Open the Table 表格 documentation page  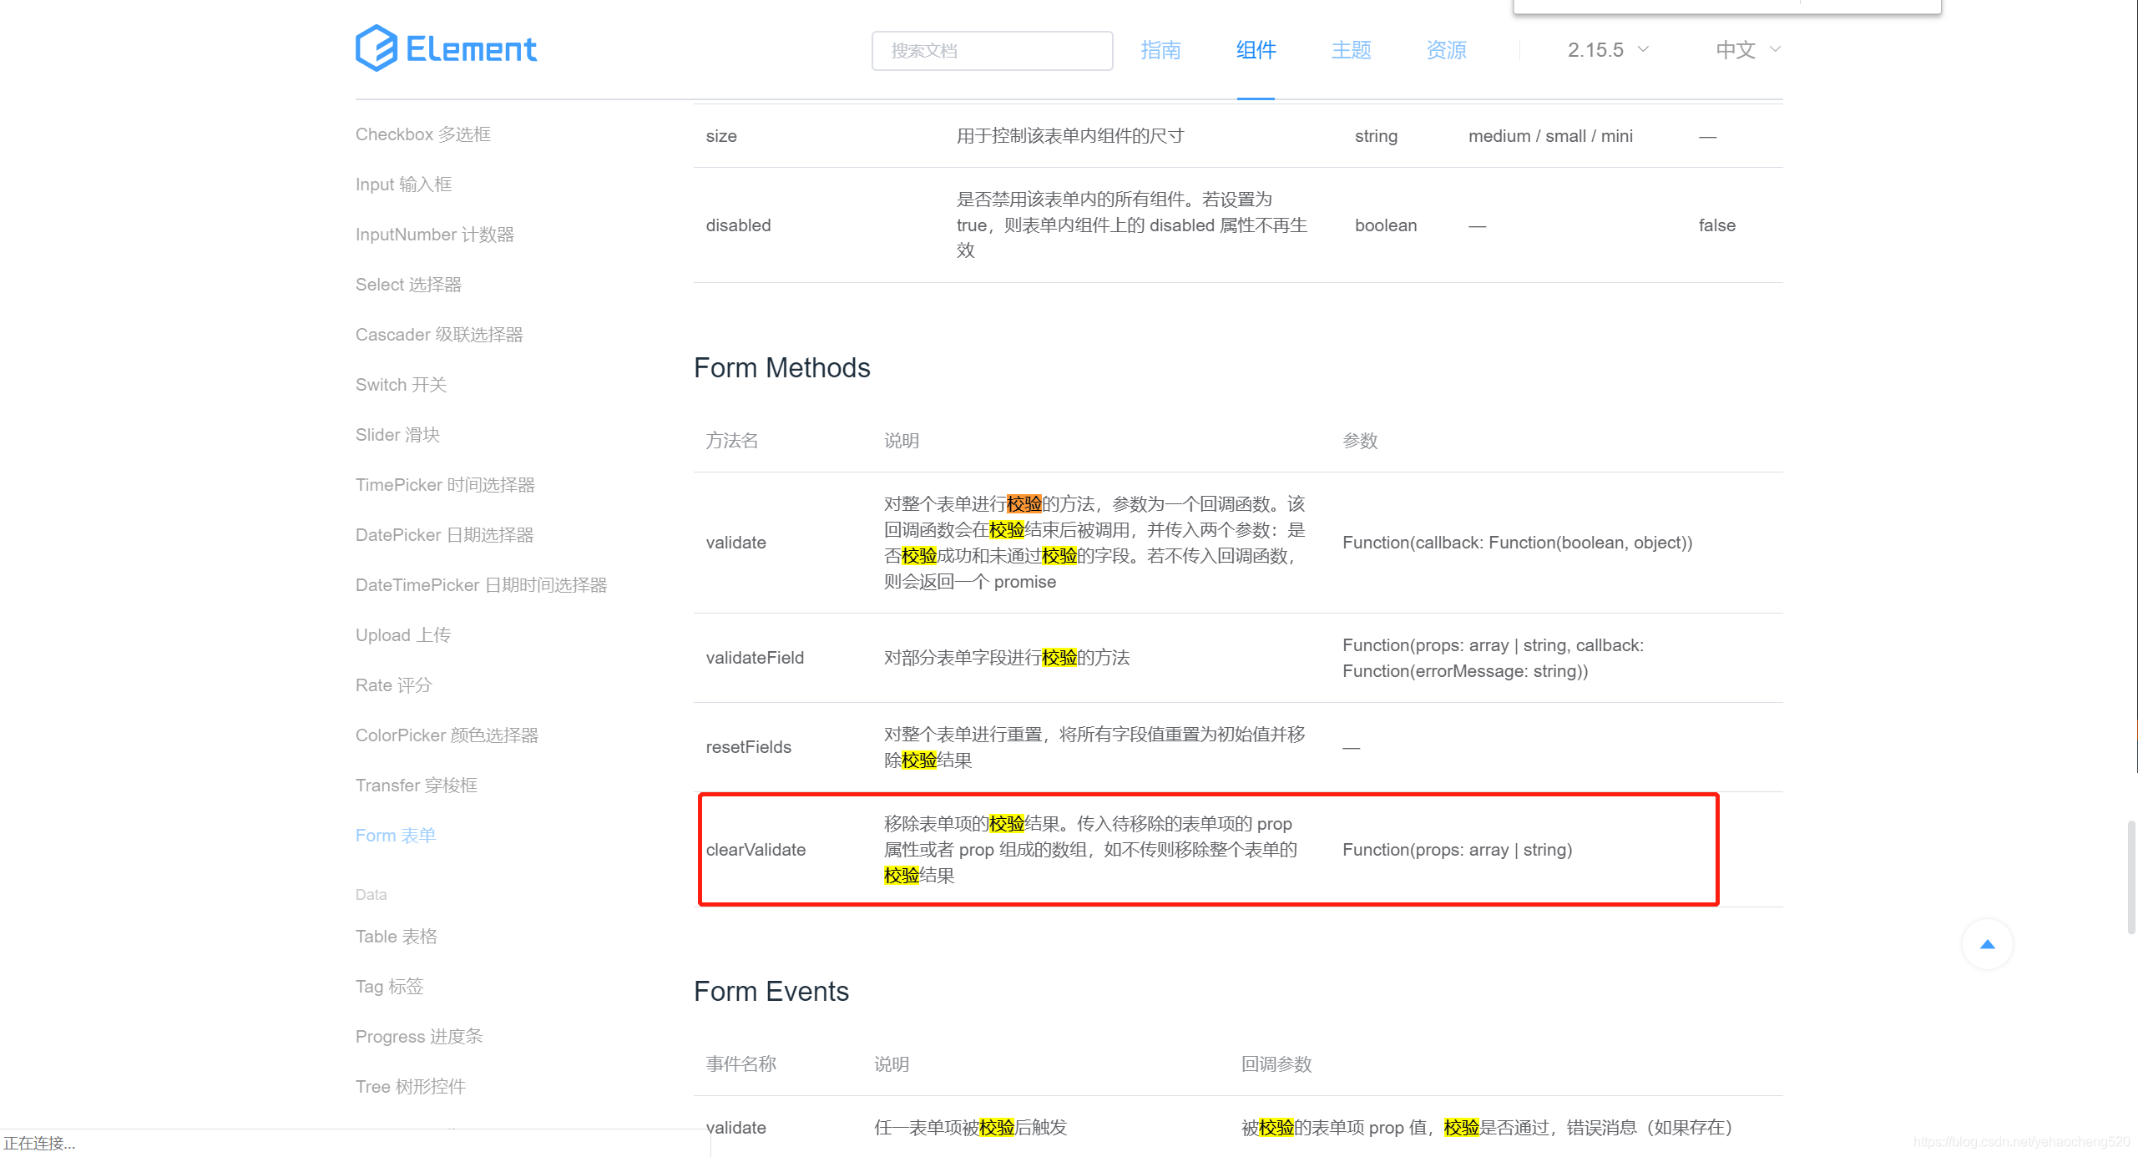tap(397, 936)
